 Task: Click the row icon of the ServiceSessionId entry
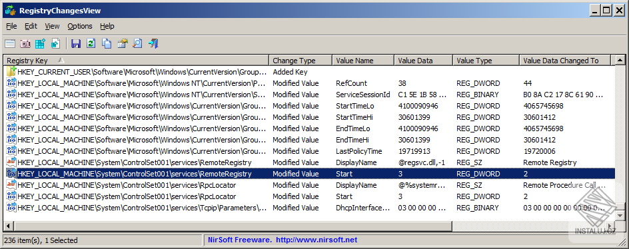(x=11, y=95)
